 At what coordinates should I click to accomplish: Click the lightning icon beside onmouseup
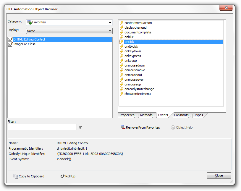point(122,84)
